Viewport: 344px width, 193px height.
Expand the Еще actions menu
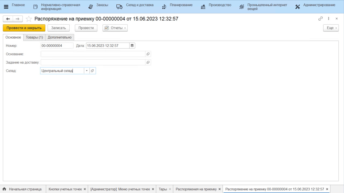[x=331, y=28]
